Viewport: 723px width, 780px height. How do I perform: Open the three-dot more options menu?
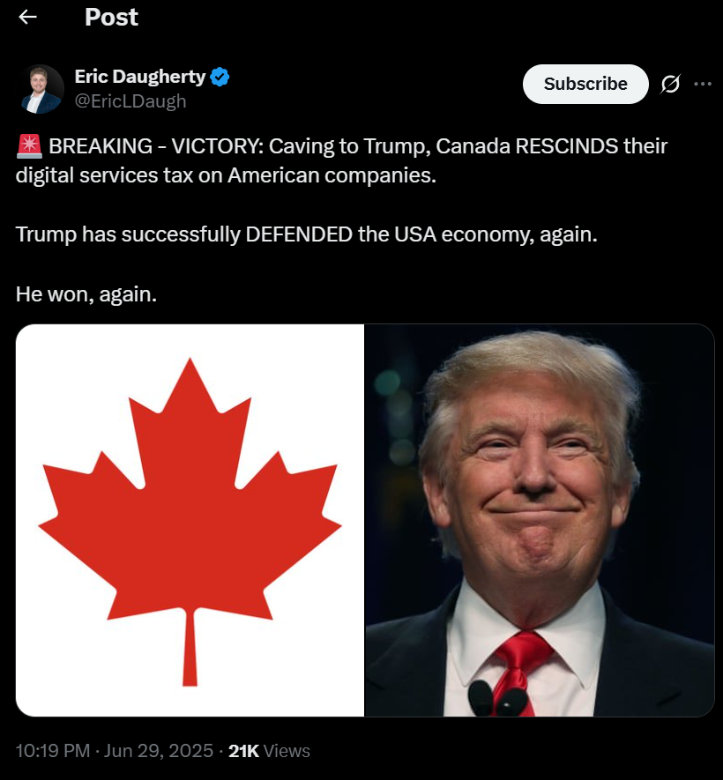(x=702, y=84)
